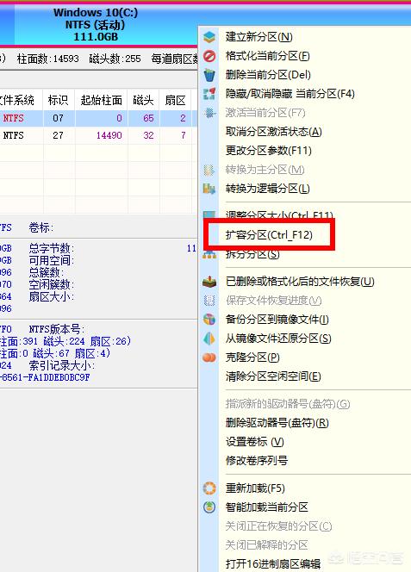Open 设置卷标 (V) entry
The image size is (411, 572).
point(255,442)
